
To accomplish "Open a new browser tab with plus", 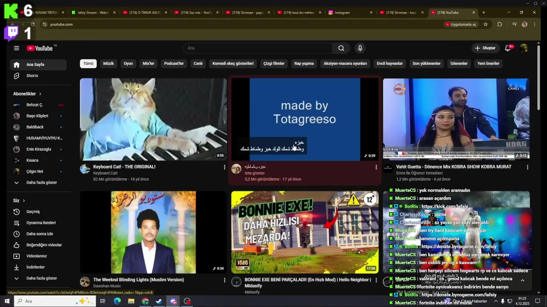I will point(483,12).
